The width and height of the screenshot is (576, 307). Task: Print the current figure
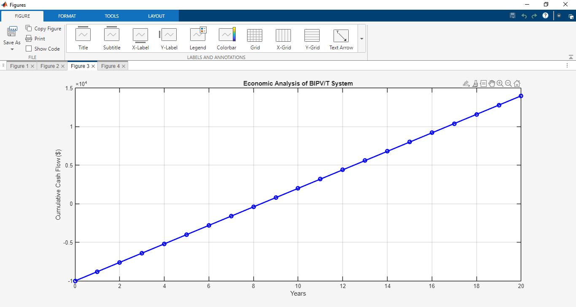35,39
